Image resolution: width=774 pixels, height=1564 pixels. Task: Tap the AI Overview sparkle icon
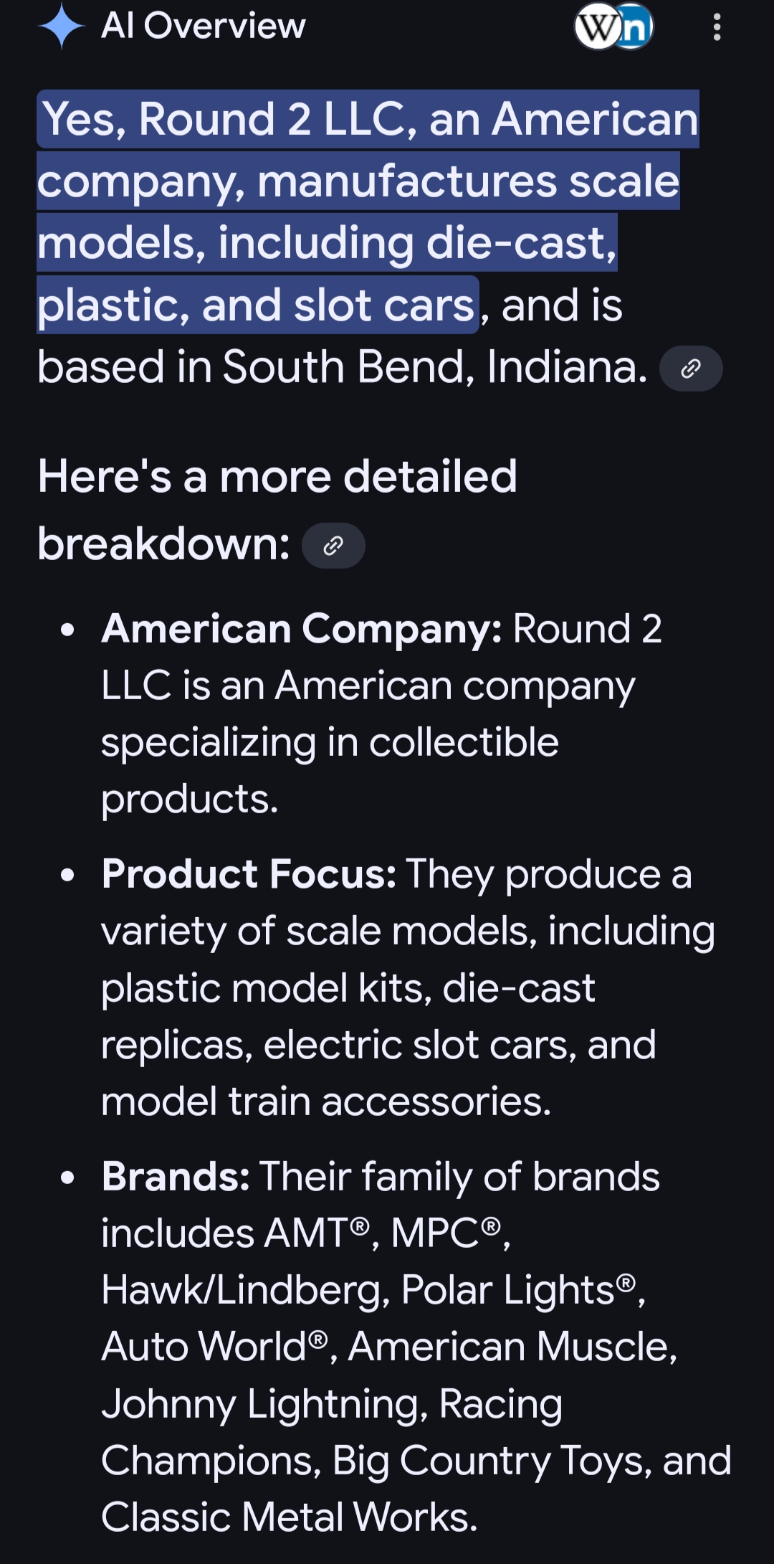pyautogui.click(x=62, y=26)
